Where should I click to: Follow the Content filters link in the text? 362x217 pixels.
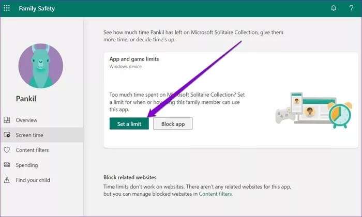pyautogui.click(x=215, y=194)
